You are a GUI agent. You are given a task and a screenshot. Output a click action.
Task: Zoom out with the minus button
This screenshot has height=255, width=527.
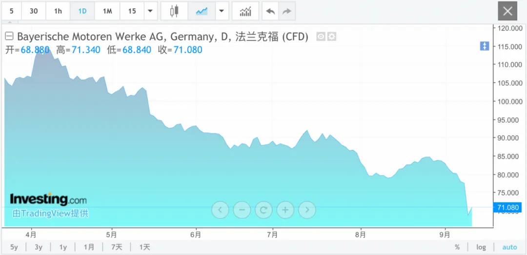click(242, 210)
